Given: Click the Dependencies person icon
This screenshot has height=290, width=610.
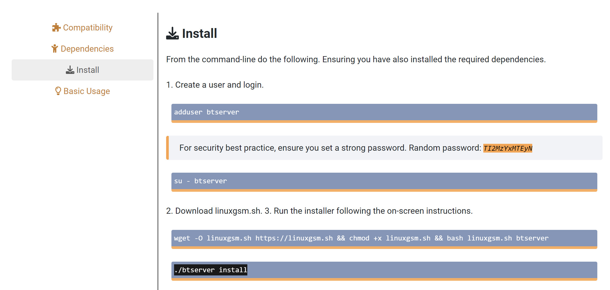Looking at the screenshot, I should click(x=55, y=49).
